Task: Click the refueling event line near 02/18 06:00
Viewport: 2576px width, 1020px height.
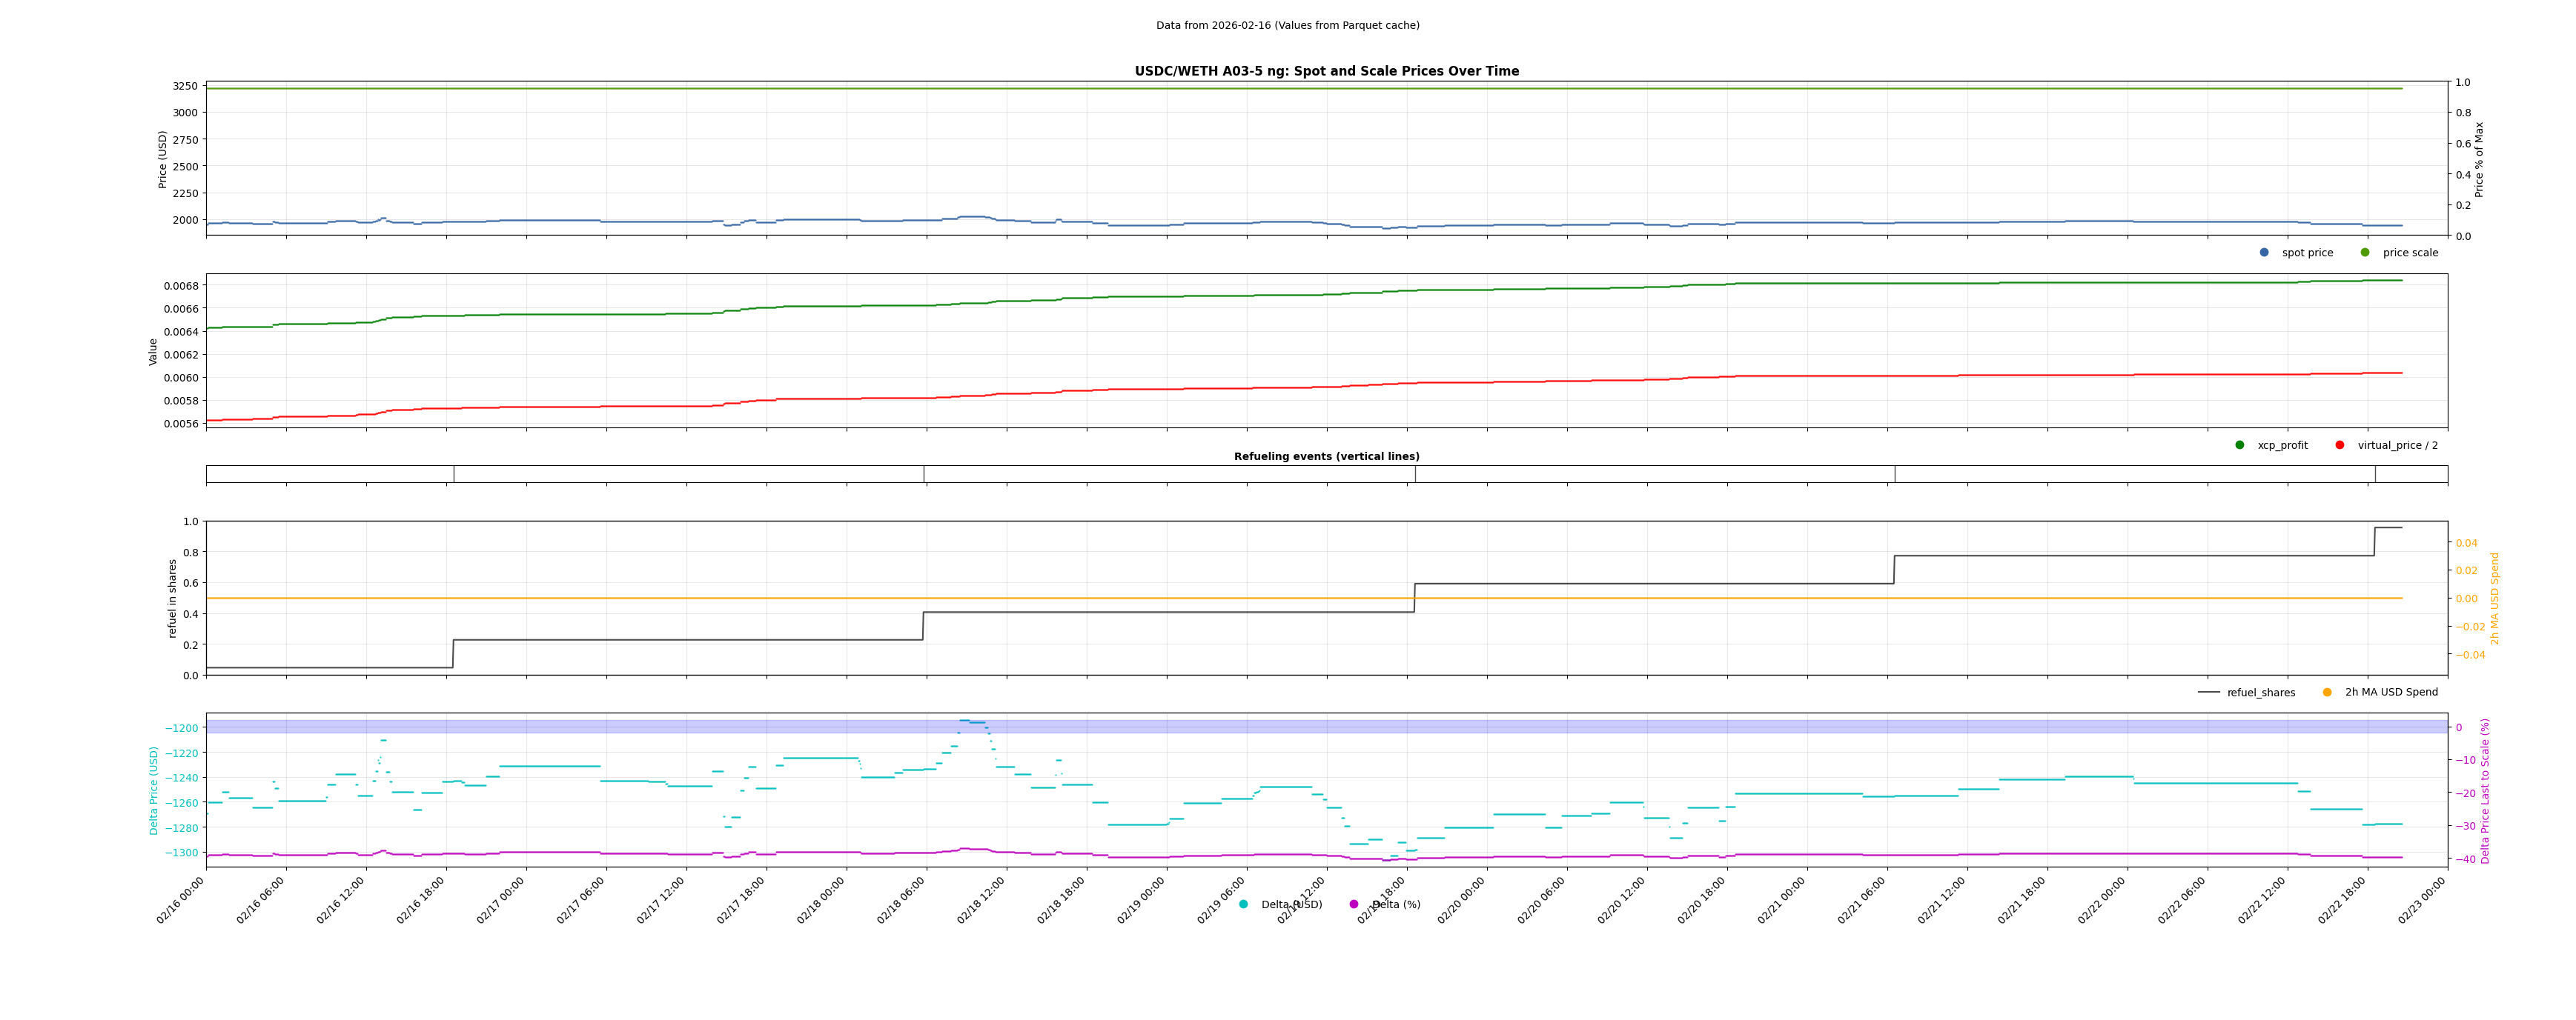Action: tap(924, 475)
